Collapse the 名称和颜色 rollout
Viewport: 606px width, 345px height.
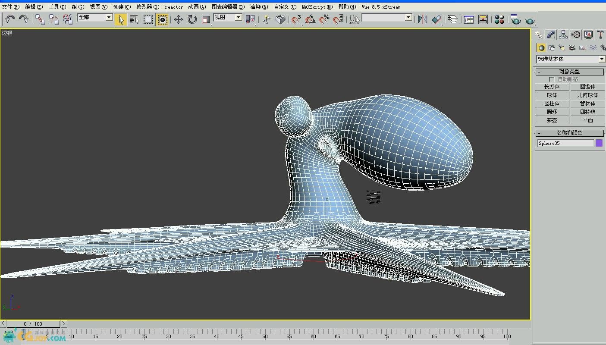pos(569,133)
